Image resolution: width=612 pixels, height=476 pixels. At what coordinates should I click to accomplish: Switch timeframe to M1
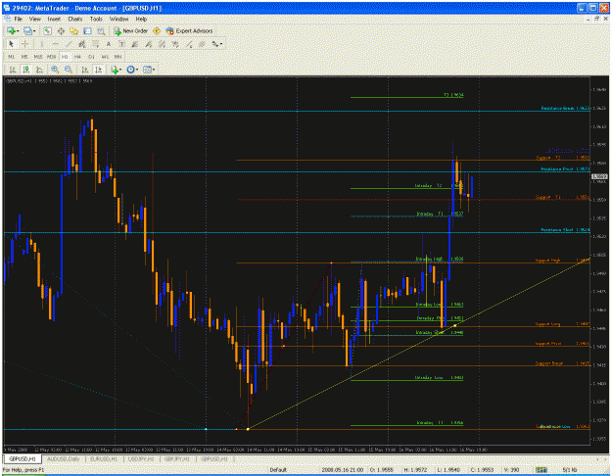[x=12, y=57]
